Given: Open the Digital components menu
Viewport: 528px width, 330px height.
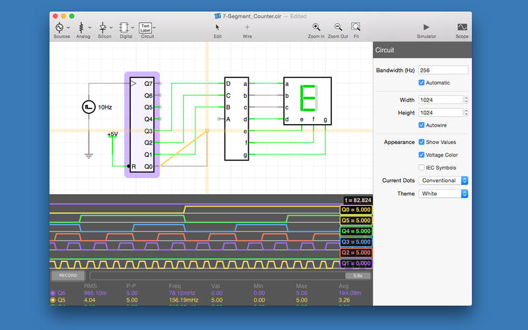Looking at the screenshot, I should tap(125, 27).
